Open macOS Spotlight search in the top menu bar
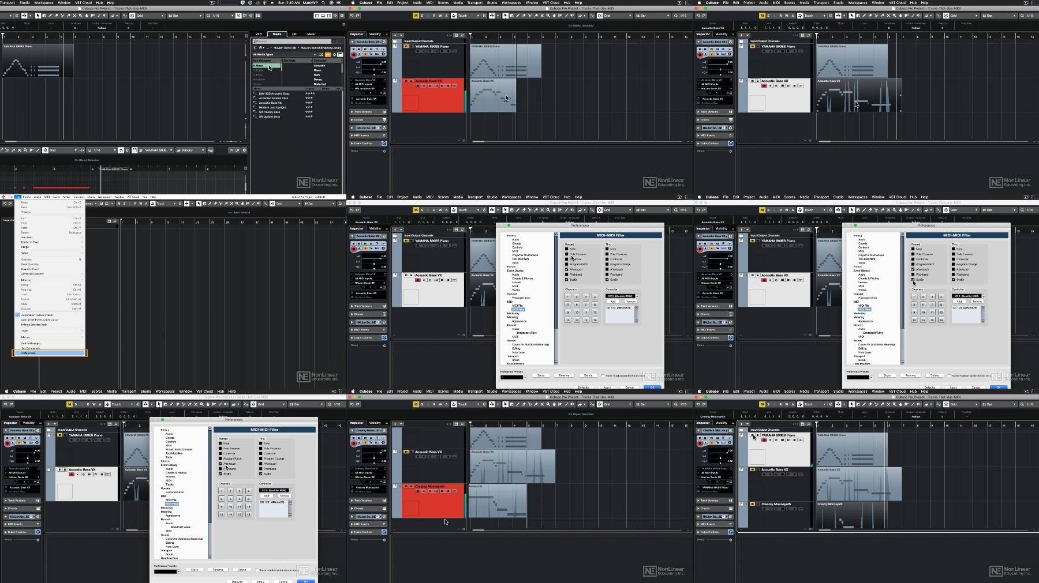Screen dimensions: 1039x583 [x=323, y=3]
